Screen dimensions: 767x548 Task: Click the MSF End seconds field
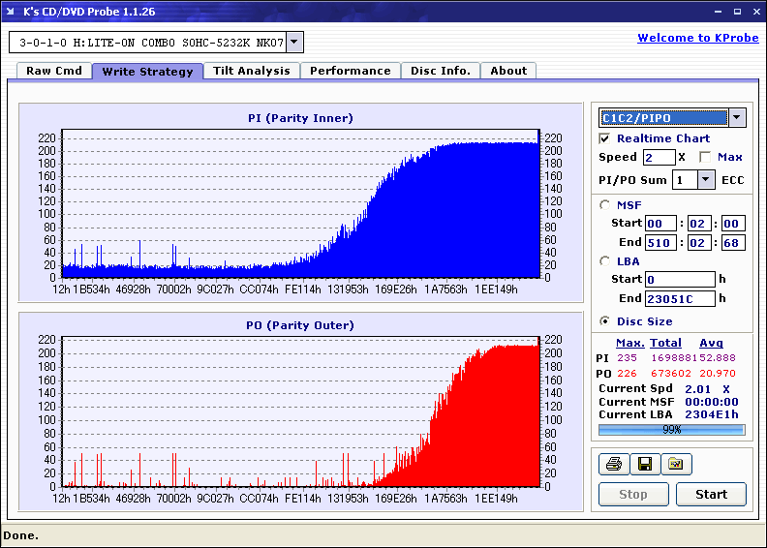click(698, 242)
